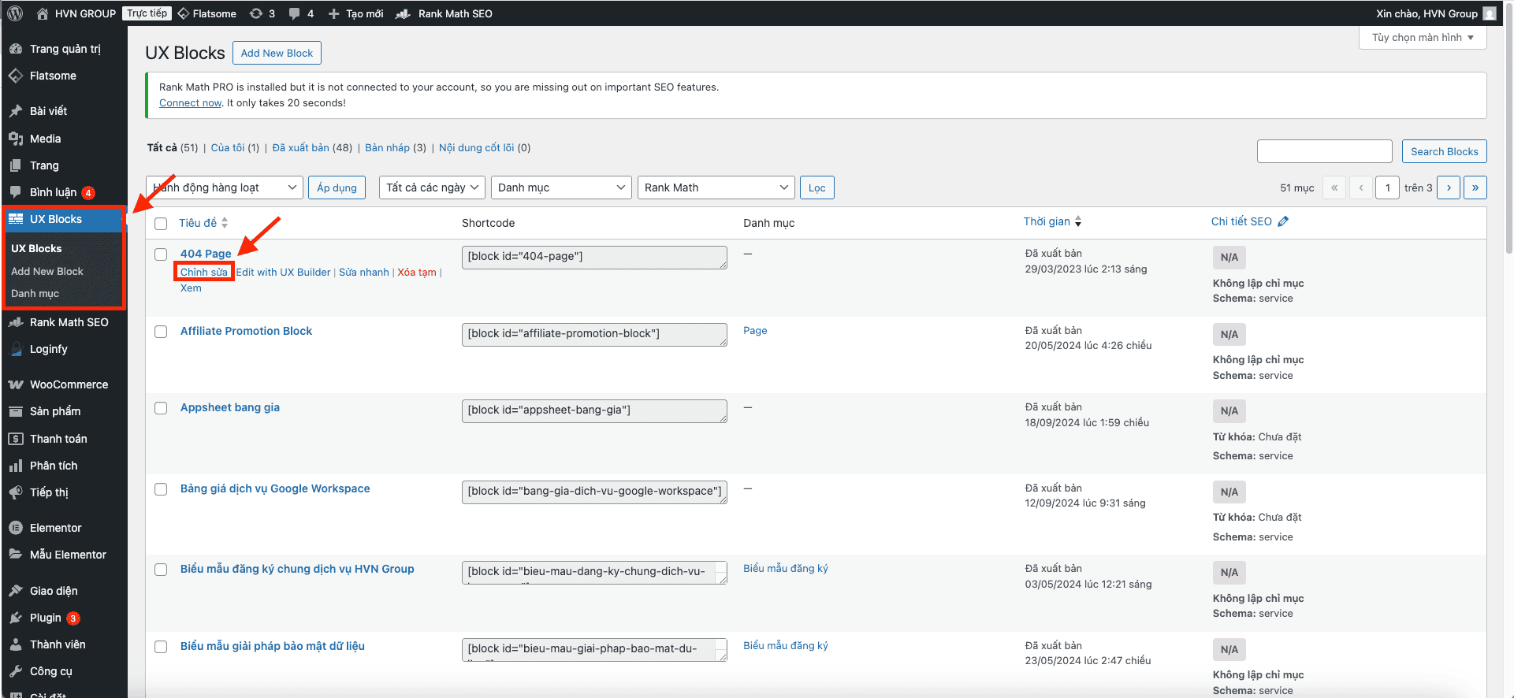The width and height of the screenshot is (1514, 698).
Task: Tick the checkbox for 404 Page row
Action: point(161,254)
